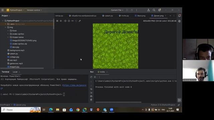Select the color picker eyedropper tool

point(80,21)
